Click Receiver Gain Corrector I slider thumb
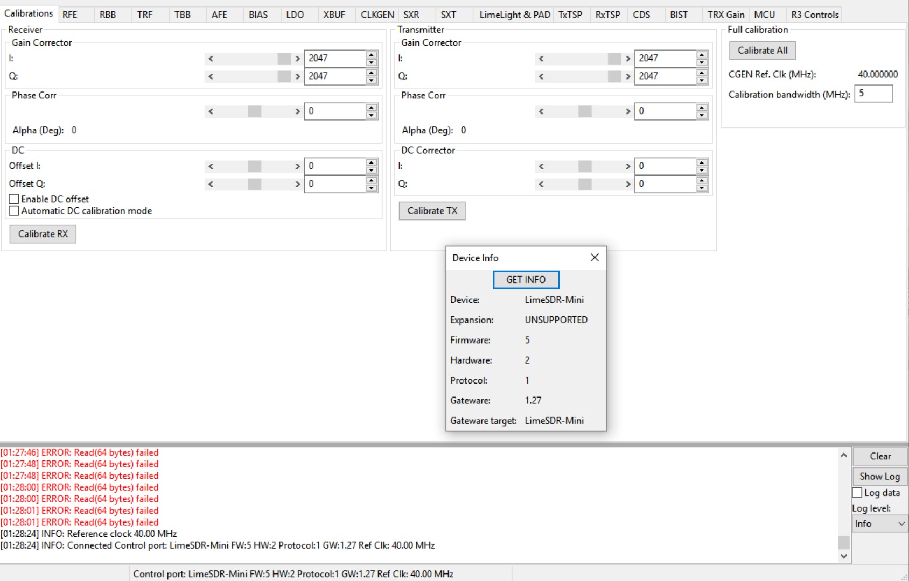 coord(284,59)
